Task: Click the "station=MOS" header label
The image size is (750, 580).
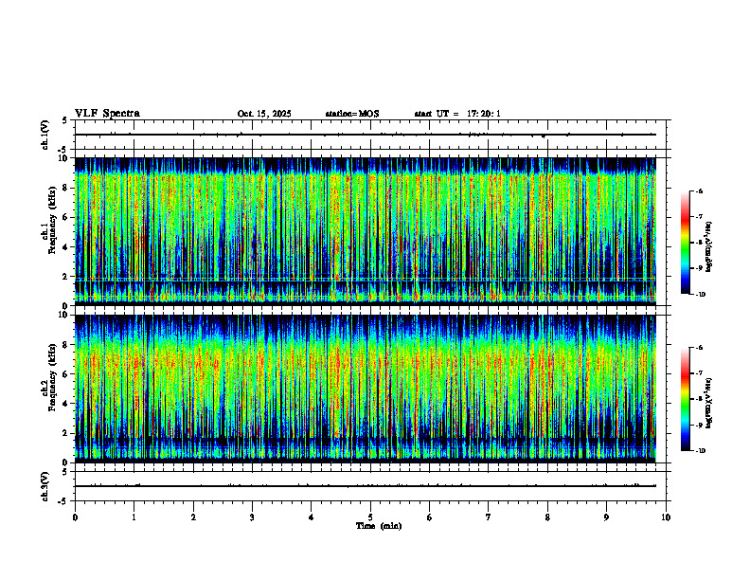Action: (x=352, y=114)
